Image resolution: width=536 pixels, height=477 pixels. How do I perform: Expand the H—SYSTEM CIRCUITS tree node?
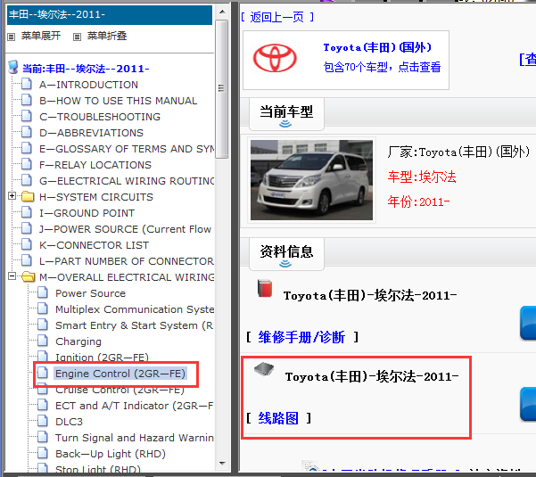click(12, 197)
